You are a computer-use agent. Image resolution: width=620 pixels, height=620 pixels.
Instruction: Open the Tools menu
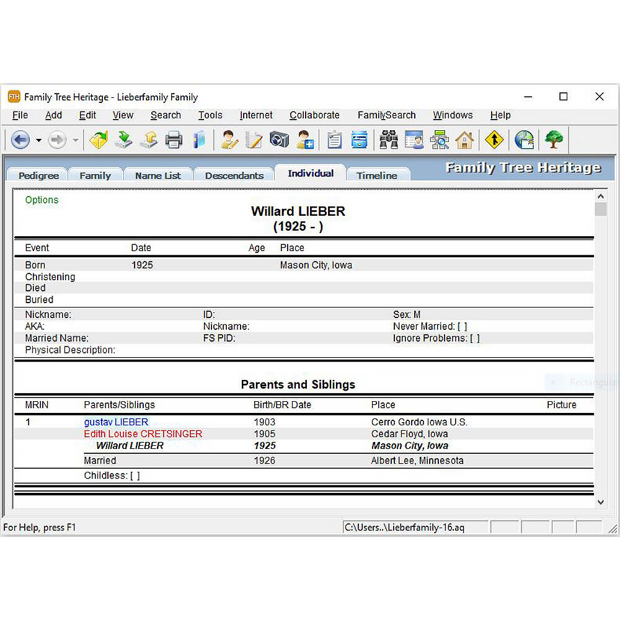(x=210, y=115)
